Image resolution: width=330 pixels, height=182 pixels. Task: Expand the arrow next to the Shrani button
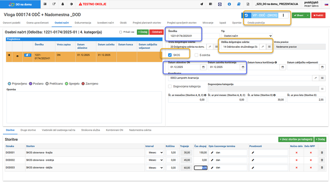coord(308,16)
